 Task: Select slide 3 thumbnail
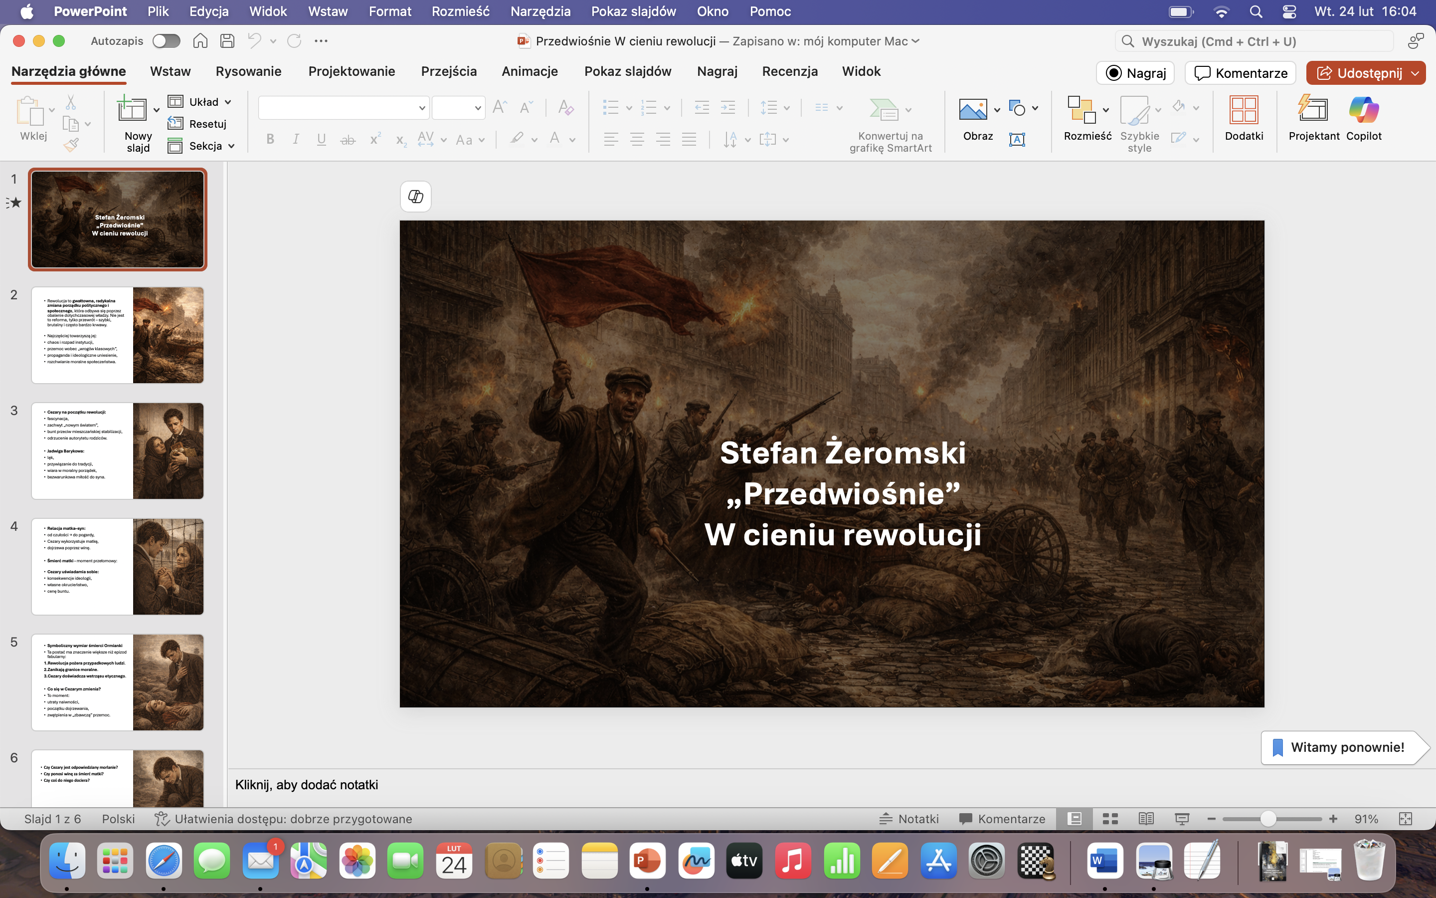[x=118, y=451]
